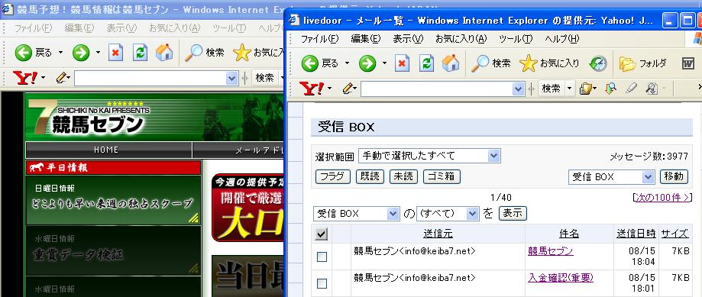Viewport: 702px width, 297px height.
Task: Open 検索 button arrow in livedoor window Yahoo toolbar
Action: (x=570, y=89)
